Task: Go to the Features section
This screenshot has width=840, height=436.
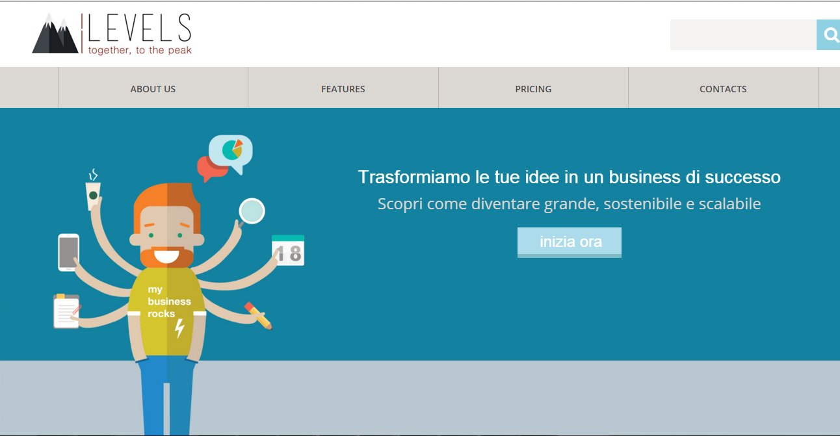Action: coord(343,89)
